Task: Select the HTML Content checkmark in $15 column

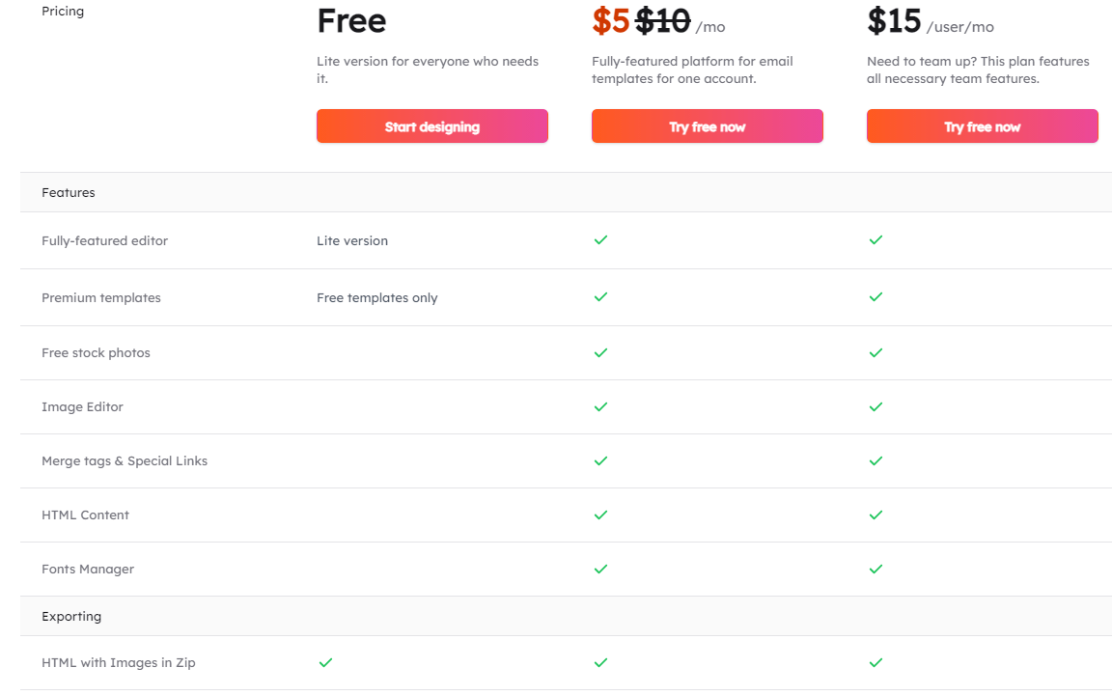Action: point(876,515)
